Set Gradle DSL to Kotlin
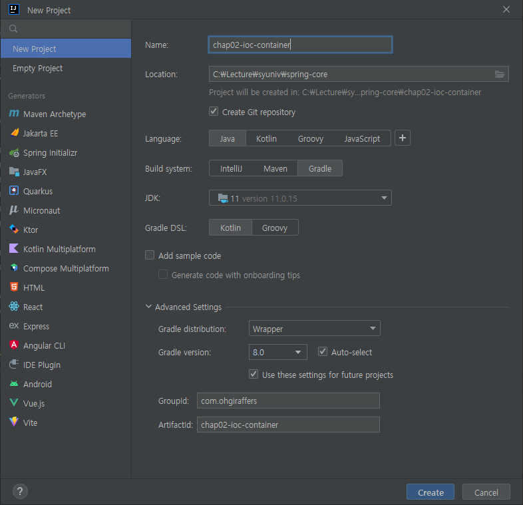This screenshot has height=505, width=523. pyautogui.click(x=230, y=228)
